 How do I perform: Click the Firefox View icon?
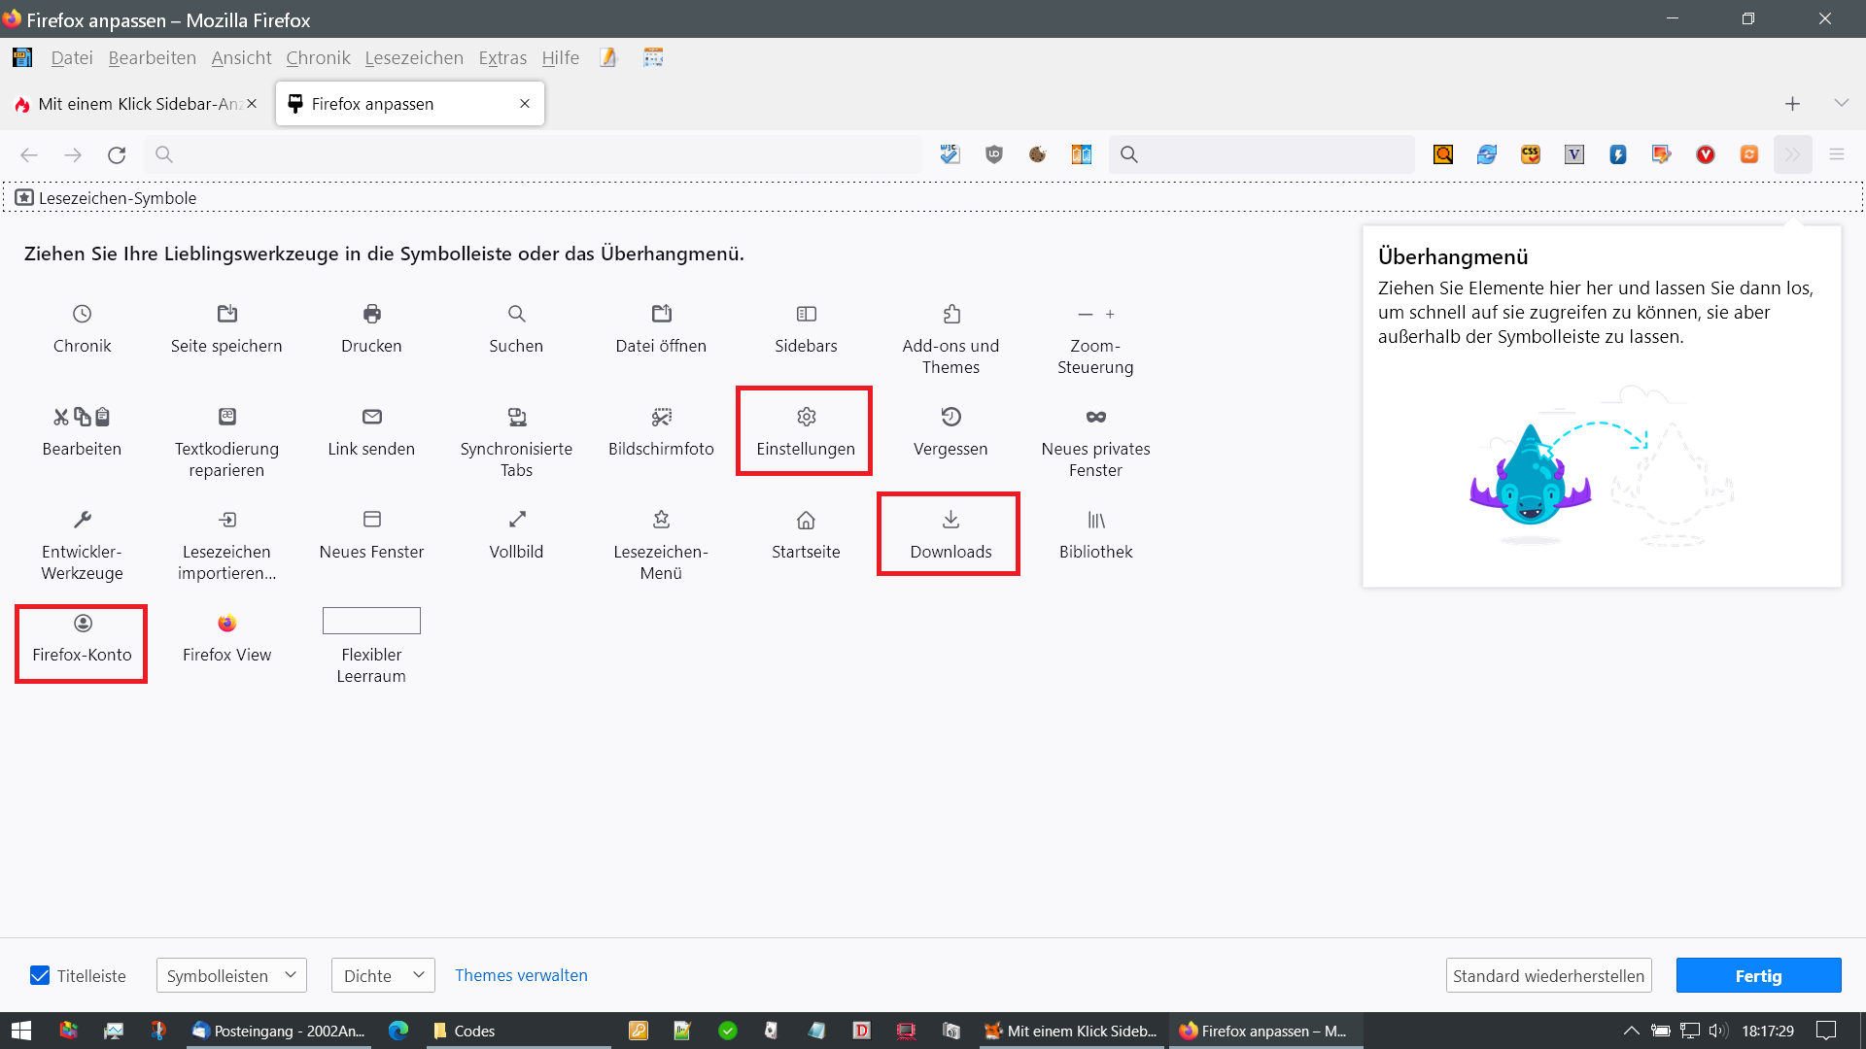[226, 623]
